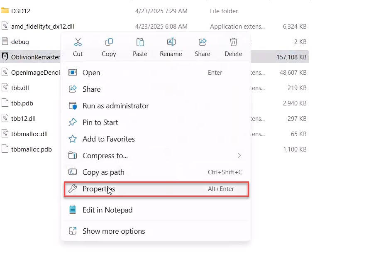
Task: Click the Cut scissors icon
Action: (x=78, y=42)
